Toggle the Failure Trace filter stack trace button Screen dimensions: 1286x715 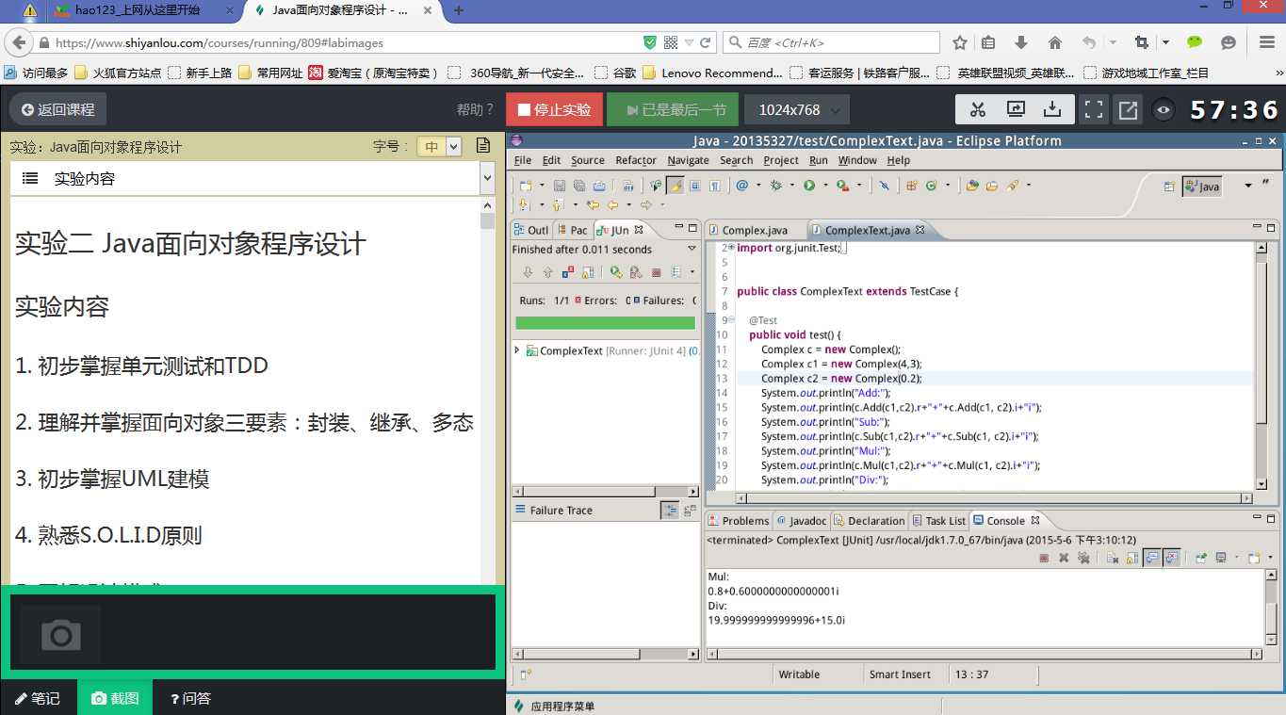click(670, 510)
